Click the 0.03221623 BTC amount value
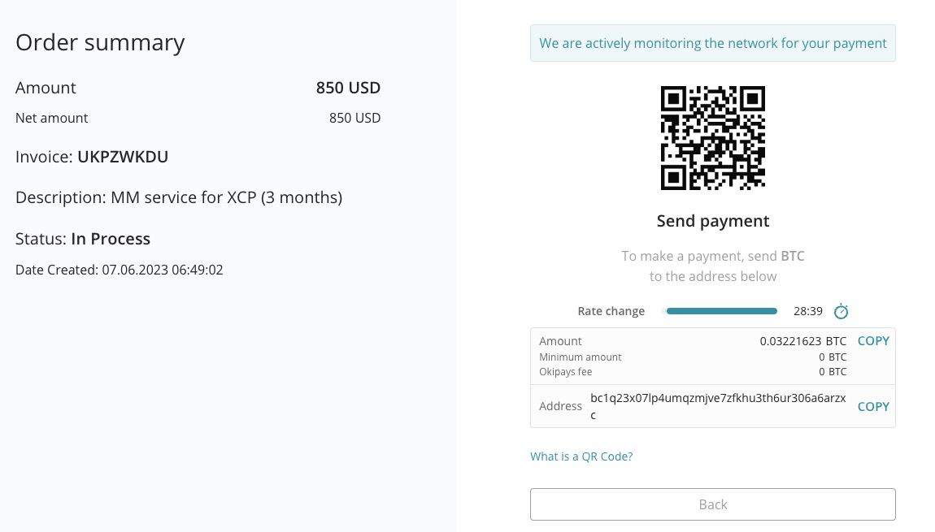935x532 pixels. click(802, 341)
